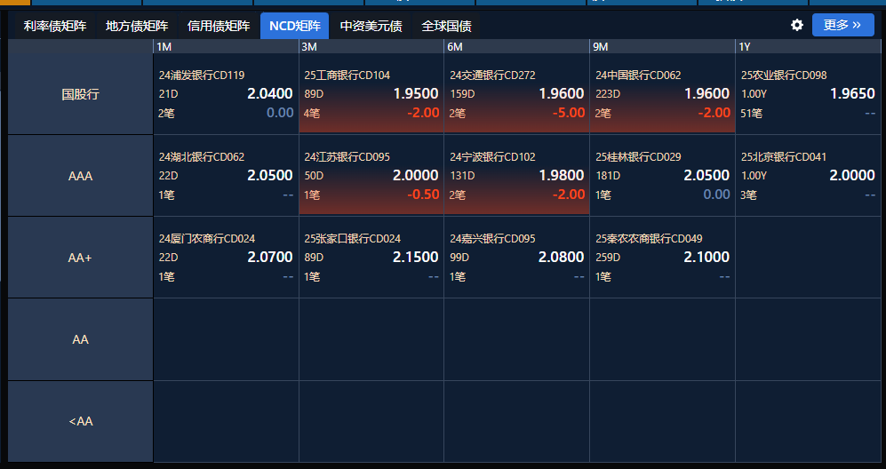Click yield 1.9650 of 农业银行CD098
Viewport: 886px width, 469px height.
(x=852, y=94)
